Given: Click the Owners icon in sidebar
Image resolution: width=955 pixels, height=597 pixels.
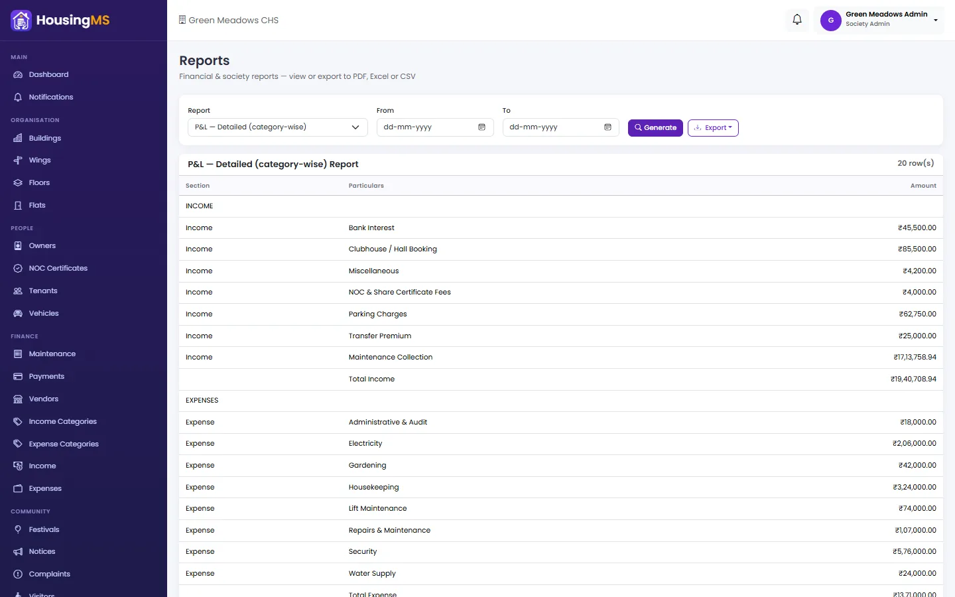Looking at the screenshot, I should click(18, 246).
